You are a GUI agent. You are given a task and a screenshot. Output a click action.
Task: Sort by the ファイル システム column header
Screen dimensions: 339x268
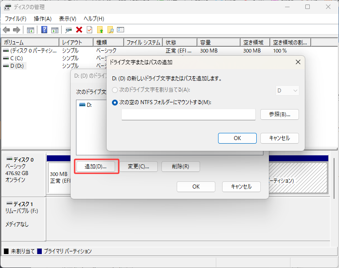coord(143,43)
